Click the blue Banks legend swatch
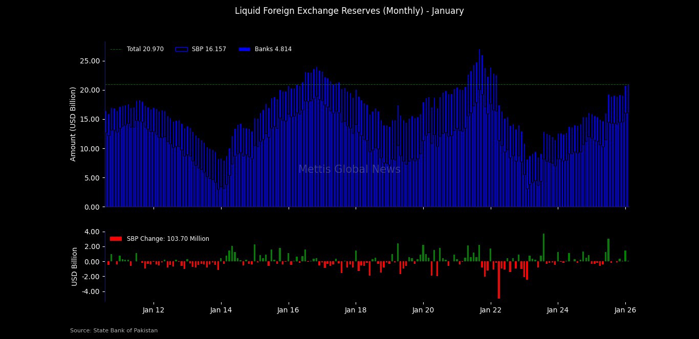 pyautogui.click(x=244, y=50)
